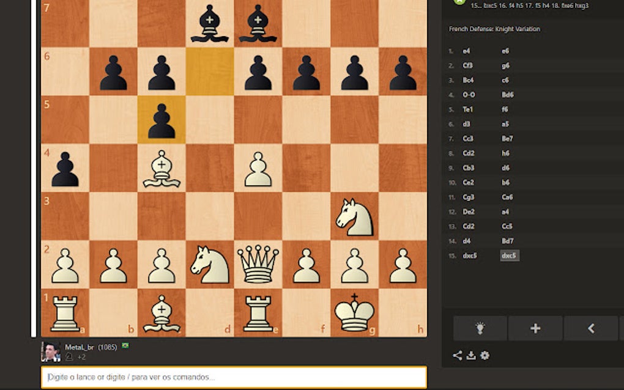
Task: Select the white bishop on c4
Action: tap(162, 169)
